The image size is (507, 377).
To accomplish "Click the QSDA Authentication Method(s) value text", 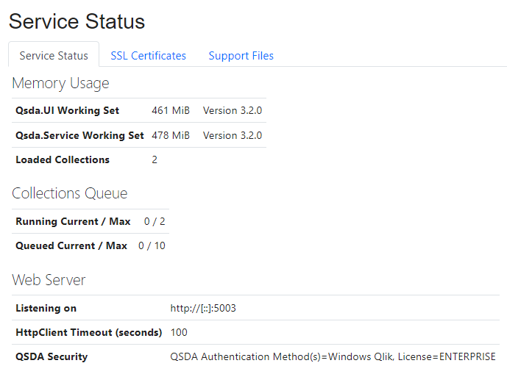I will (333, 356).
